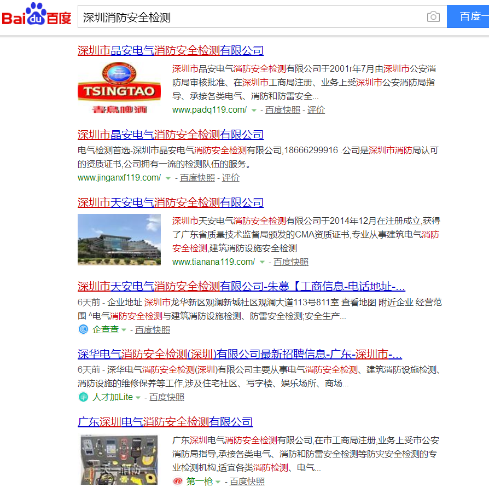Open 深圳市品安电气消防安全检测有限公司 result title

point(170,50)
